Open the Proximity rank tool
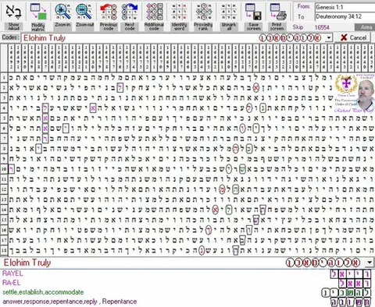The image size is (375, 307). point(203,16)
